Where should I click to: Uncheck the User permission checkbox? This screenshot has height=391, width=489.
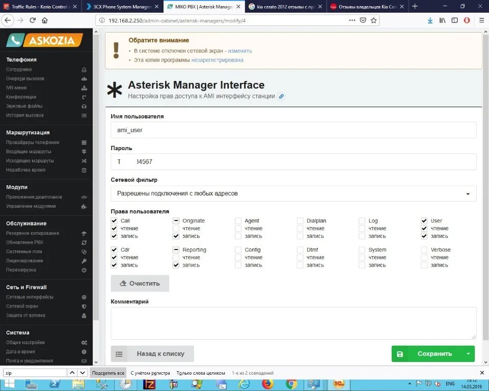coord(424,221)
